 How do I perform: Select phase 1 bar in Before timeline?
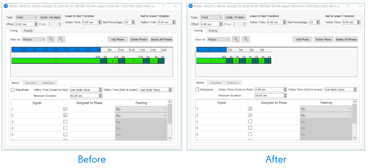pyautogui.click(x=56, y=61)
